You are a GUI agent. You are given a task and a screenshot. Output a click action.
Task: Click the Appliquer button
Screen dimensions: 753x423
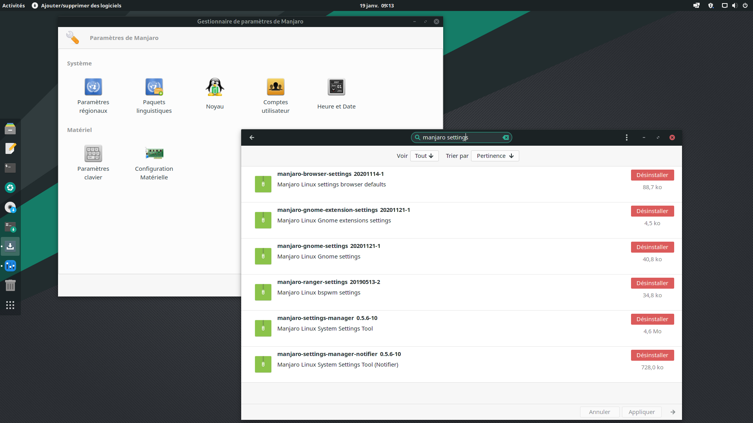[x=642, y=412]
